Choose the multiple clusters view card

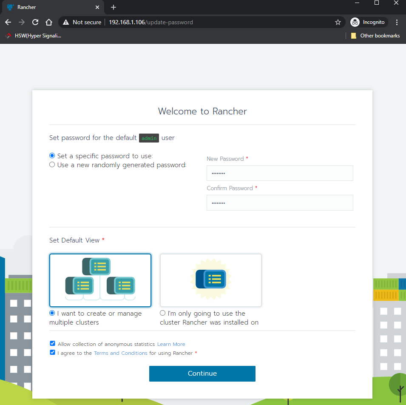tap(100, 280)
